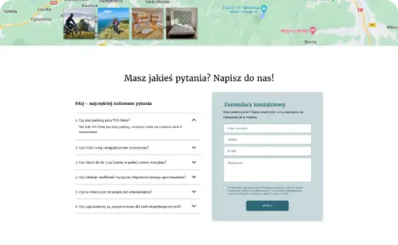
Task: Click the Telefon input field
Action: pyautogui.click(x=268, y=139)
